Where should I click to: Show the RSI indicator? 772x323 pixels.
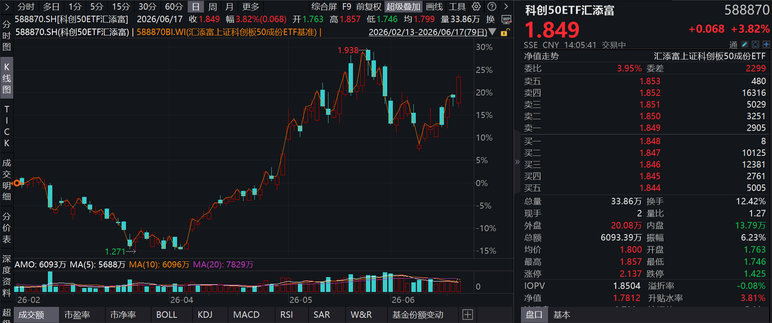click(287, 315)
